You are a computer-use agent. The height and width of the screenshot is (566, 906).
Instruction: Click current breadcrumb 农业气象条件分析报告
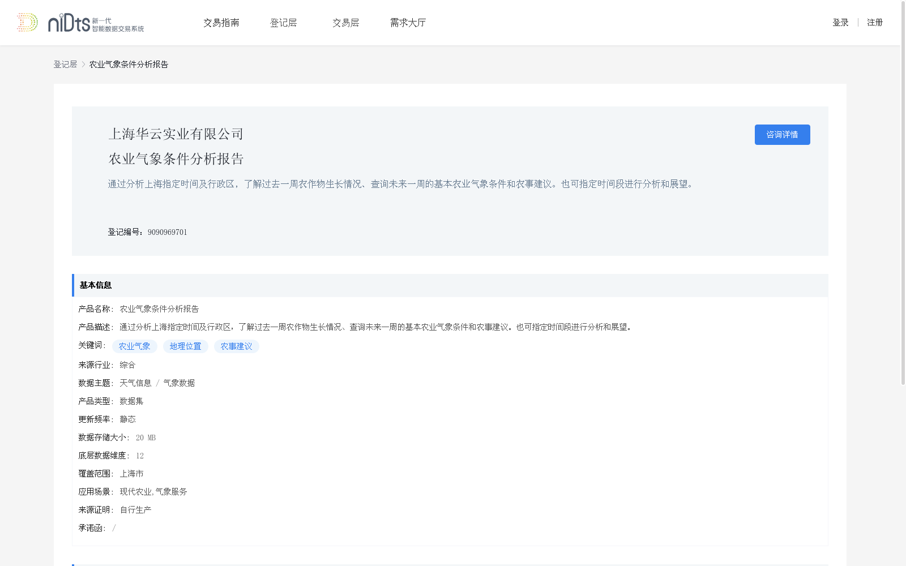(129, 65)
